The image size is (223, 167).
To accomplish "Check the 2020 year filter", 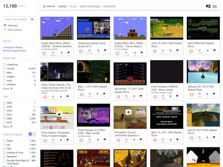I will click(5, 119).
